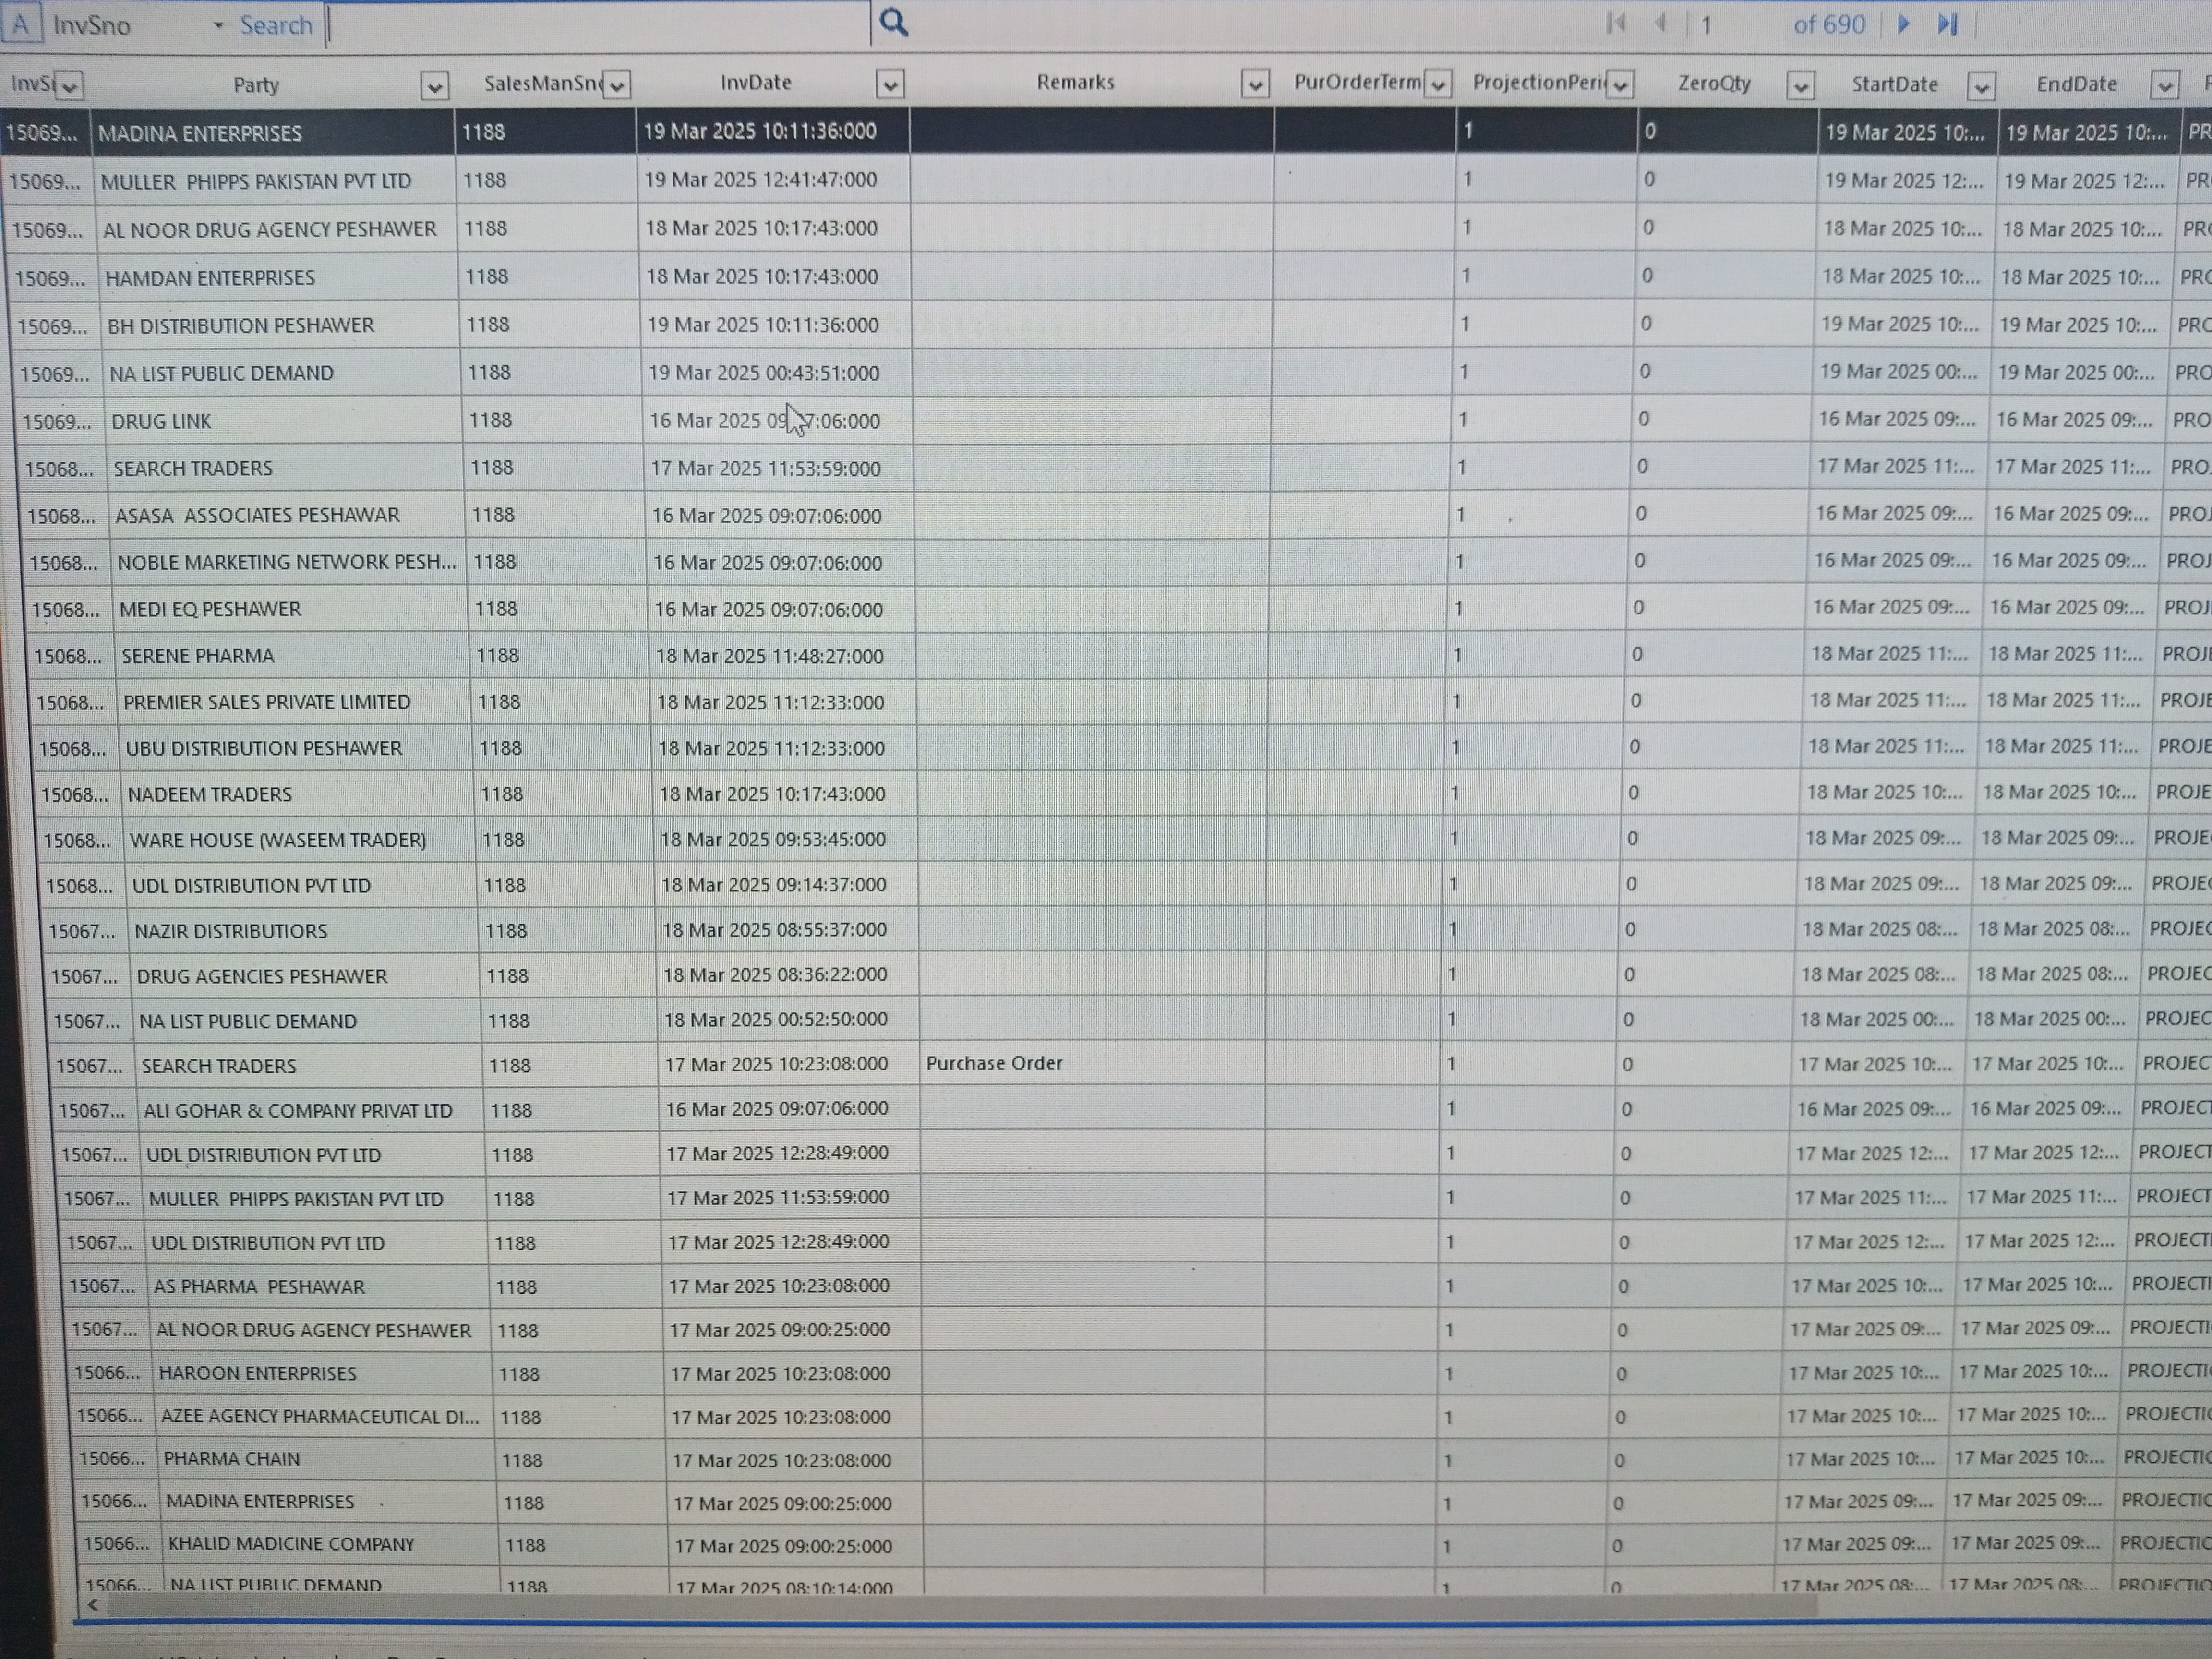Click left arrow of horizontal scrollbar
2212x1659 pixels.
coord(93,1605)
